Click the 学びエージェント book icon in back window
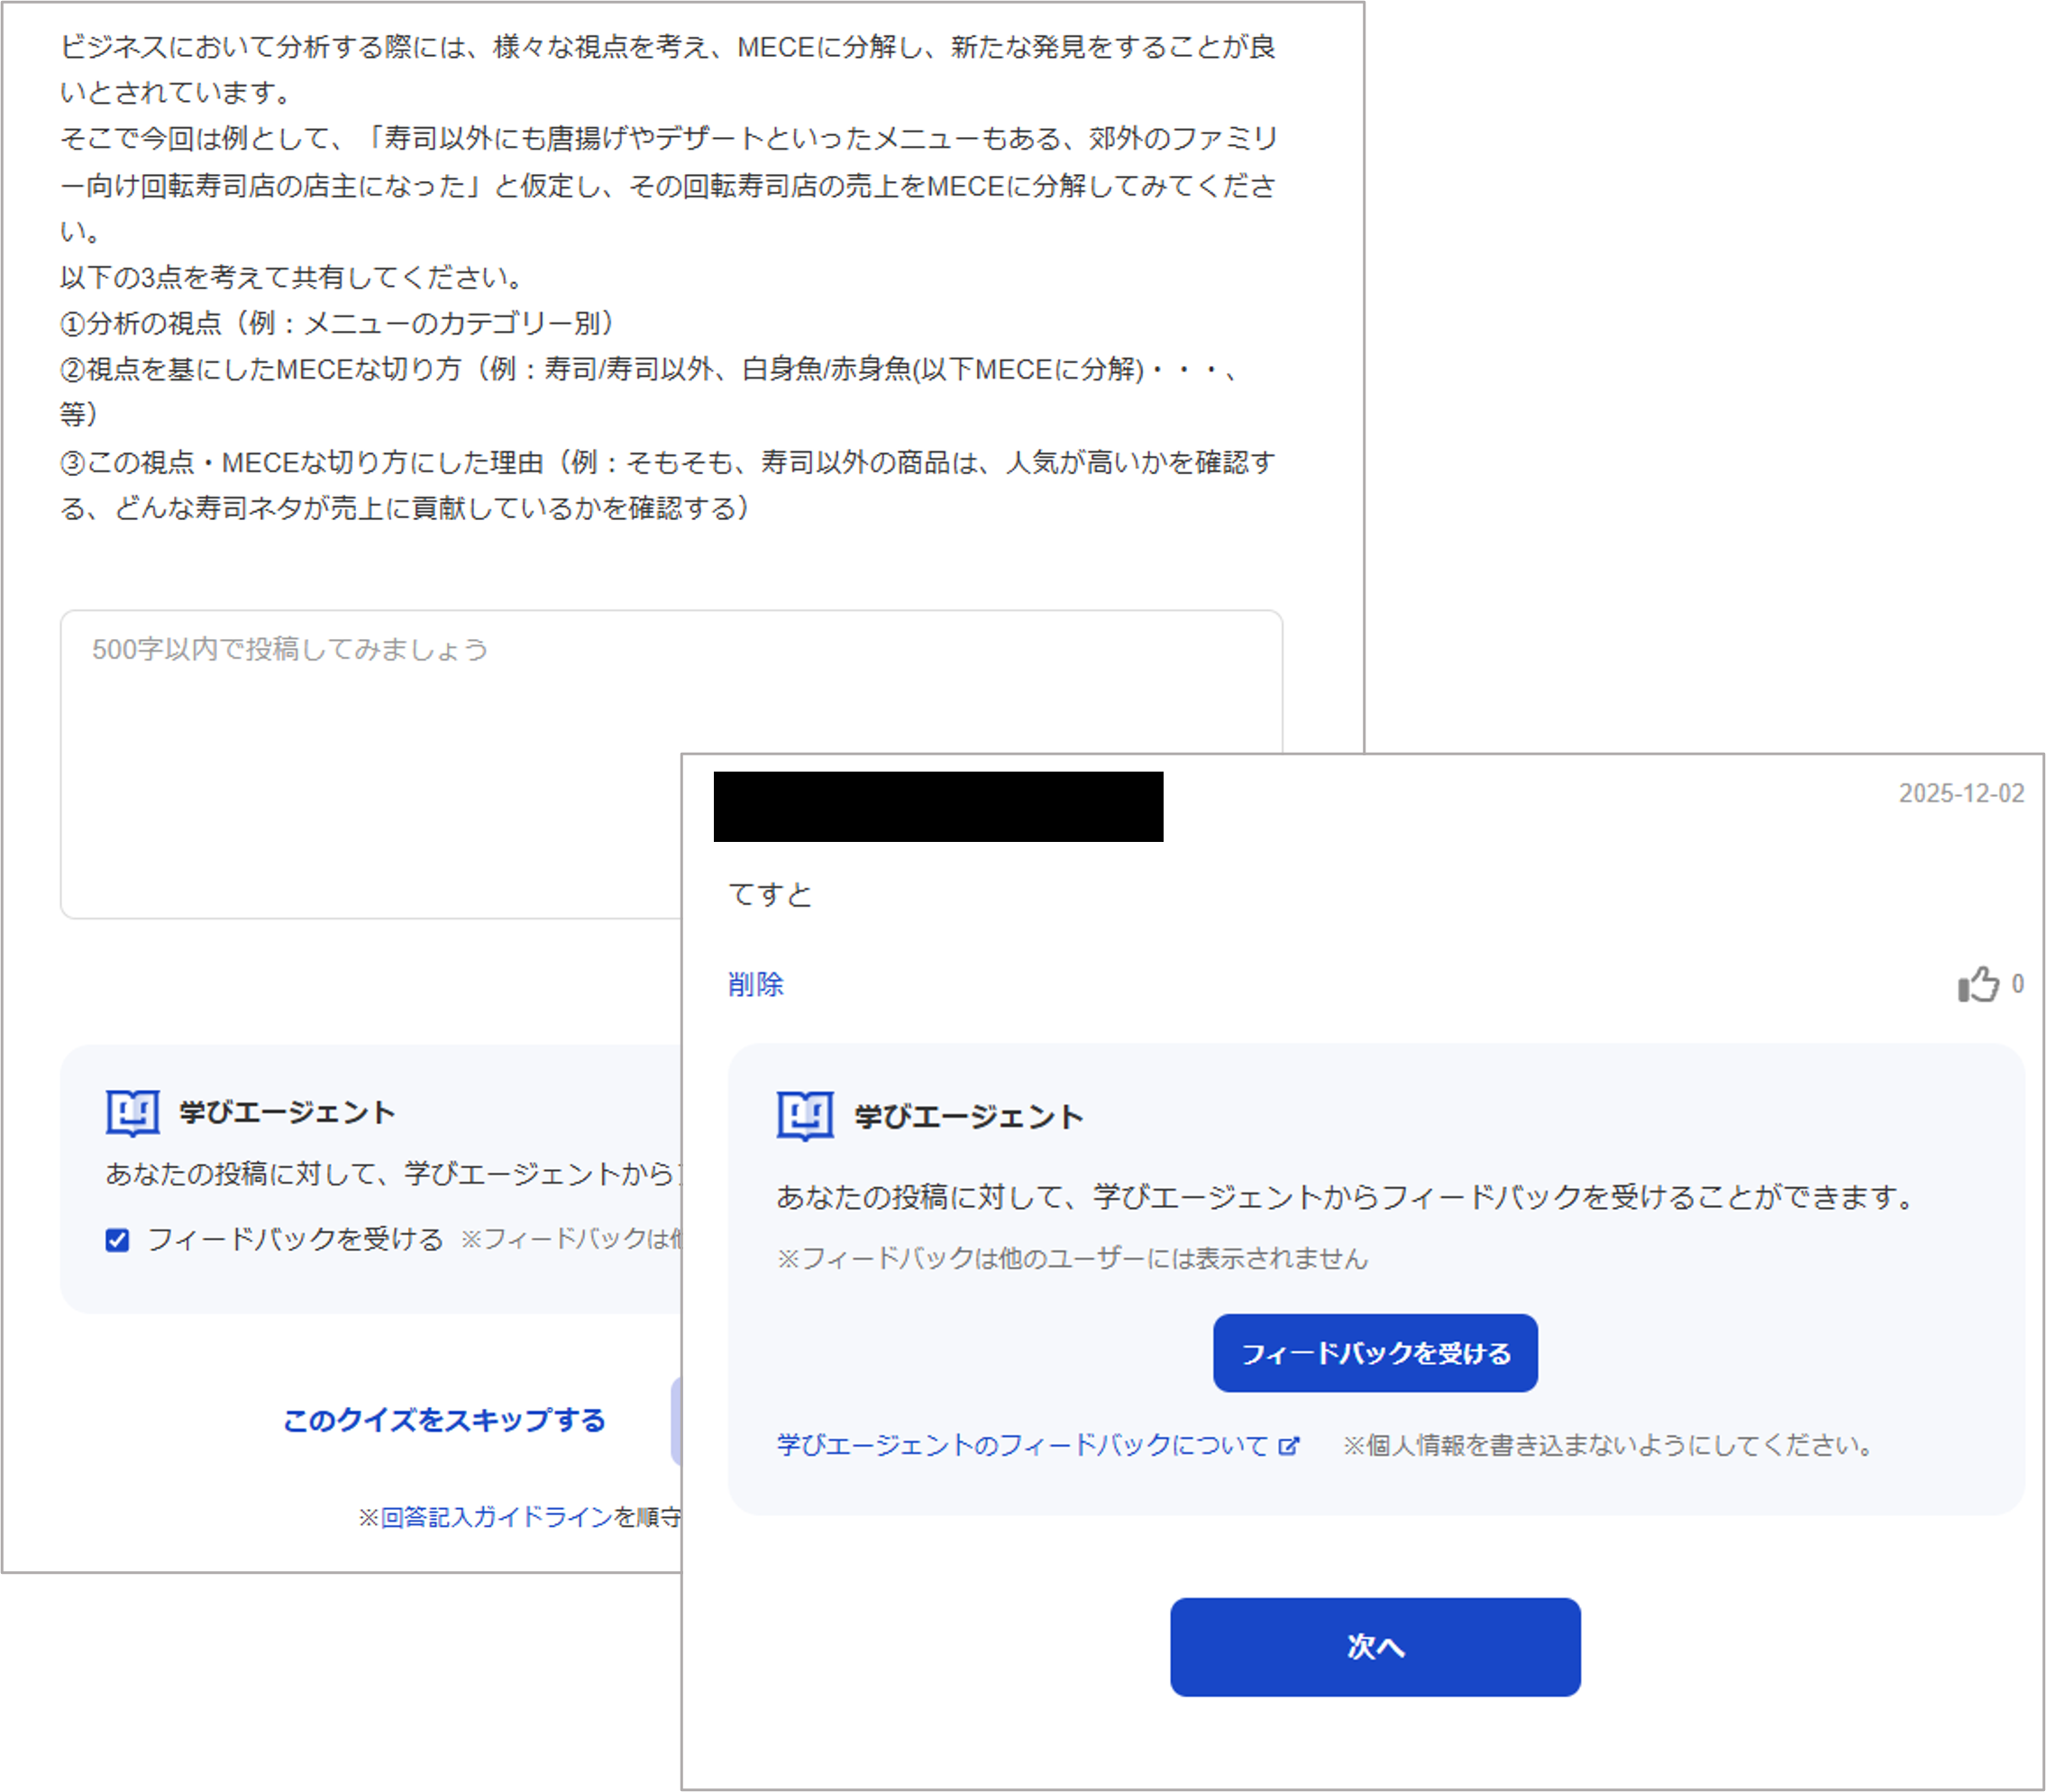The height and width of the screenshot is (1792, 2046). tap(132, 1113)
